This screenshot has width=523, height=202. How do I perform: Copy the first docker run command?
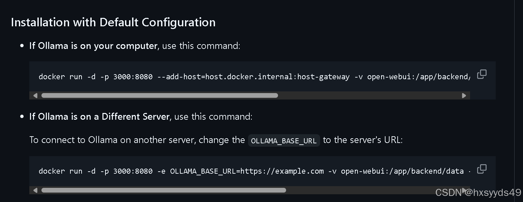tap(482, 74)
